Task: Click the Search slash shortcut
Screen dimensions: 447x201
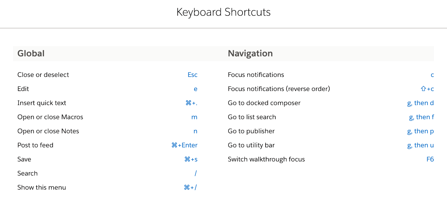Action: pos(196,173)
